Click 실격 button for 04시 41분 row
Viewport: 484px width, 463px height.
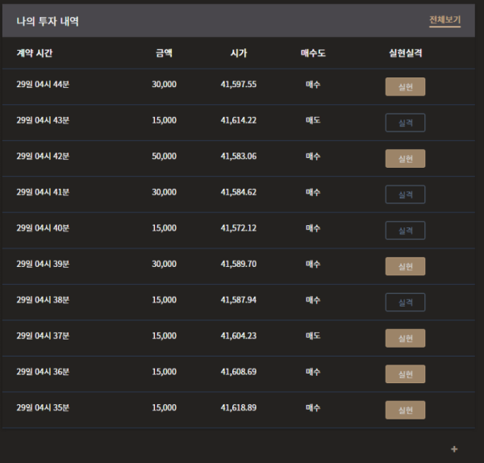point(405,194)
